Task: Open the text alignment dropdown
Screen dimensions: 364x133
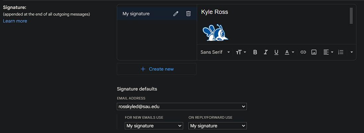Action: (328, 52)
